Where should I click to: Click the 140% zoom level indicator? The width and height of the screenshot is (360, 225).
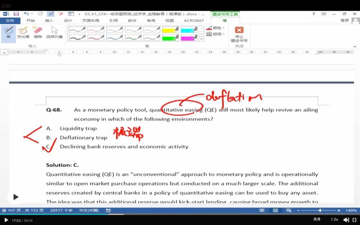tap(351, 210)
